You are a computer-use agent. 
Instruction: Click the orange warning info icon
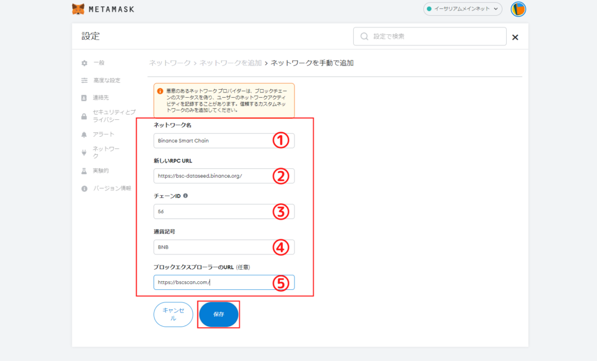[160, 91]
